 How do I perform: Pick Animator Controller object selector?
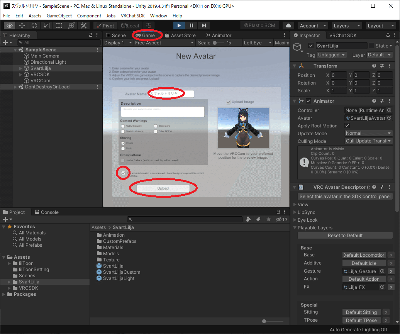[389, 110]
